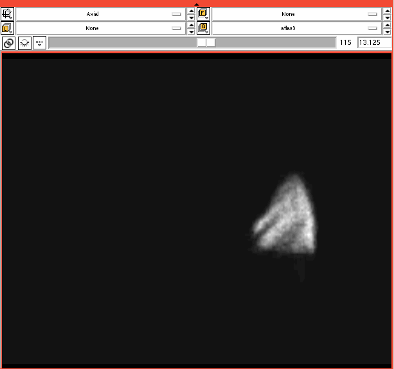Viewport: 394px width, 369px height.
Task: Click down arrow next to Axial selector
Action: pos(191,17)
